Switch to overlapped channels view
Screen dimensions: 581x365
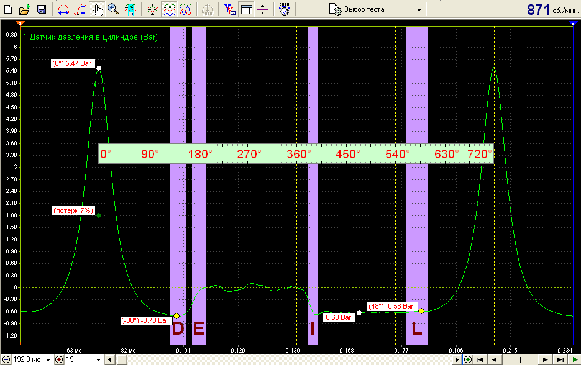[x=186, y=10]
